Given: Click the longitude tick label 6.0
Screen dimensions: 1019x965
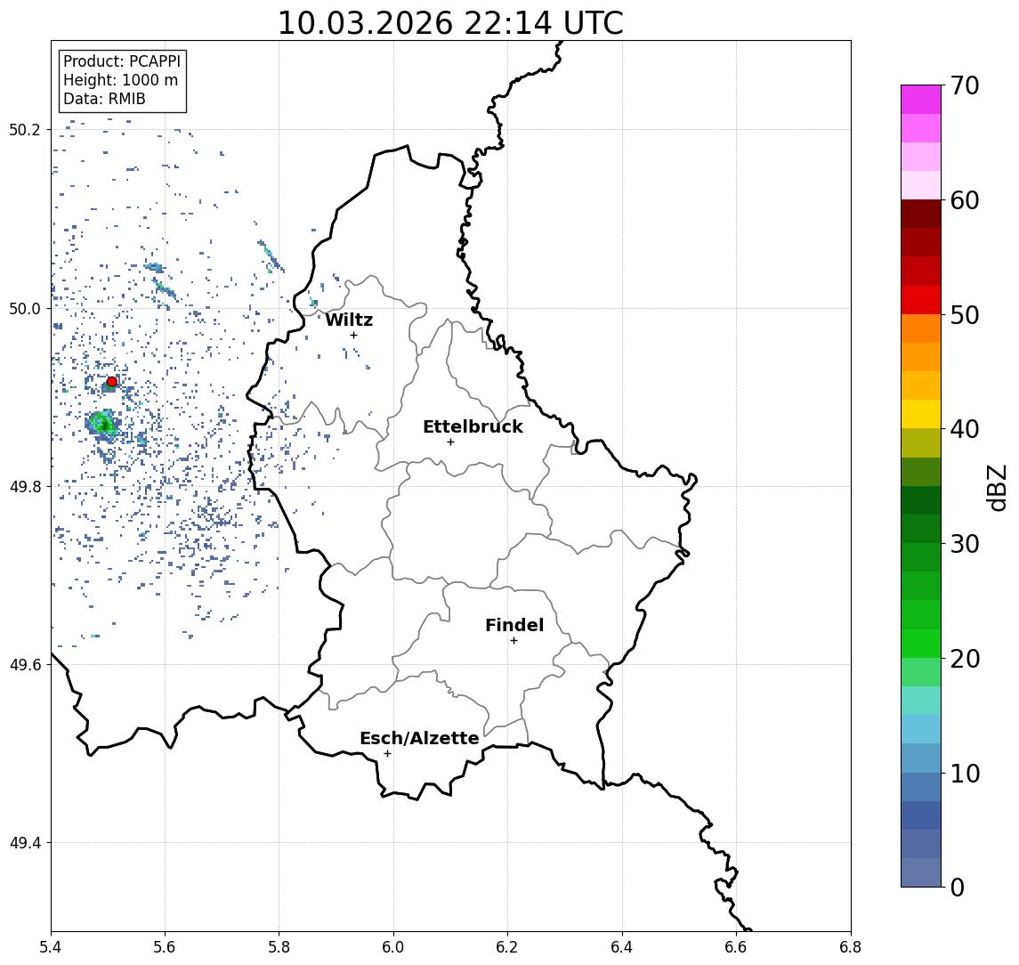Looking at the screenshot, I should click(393, 947).
